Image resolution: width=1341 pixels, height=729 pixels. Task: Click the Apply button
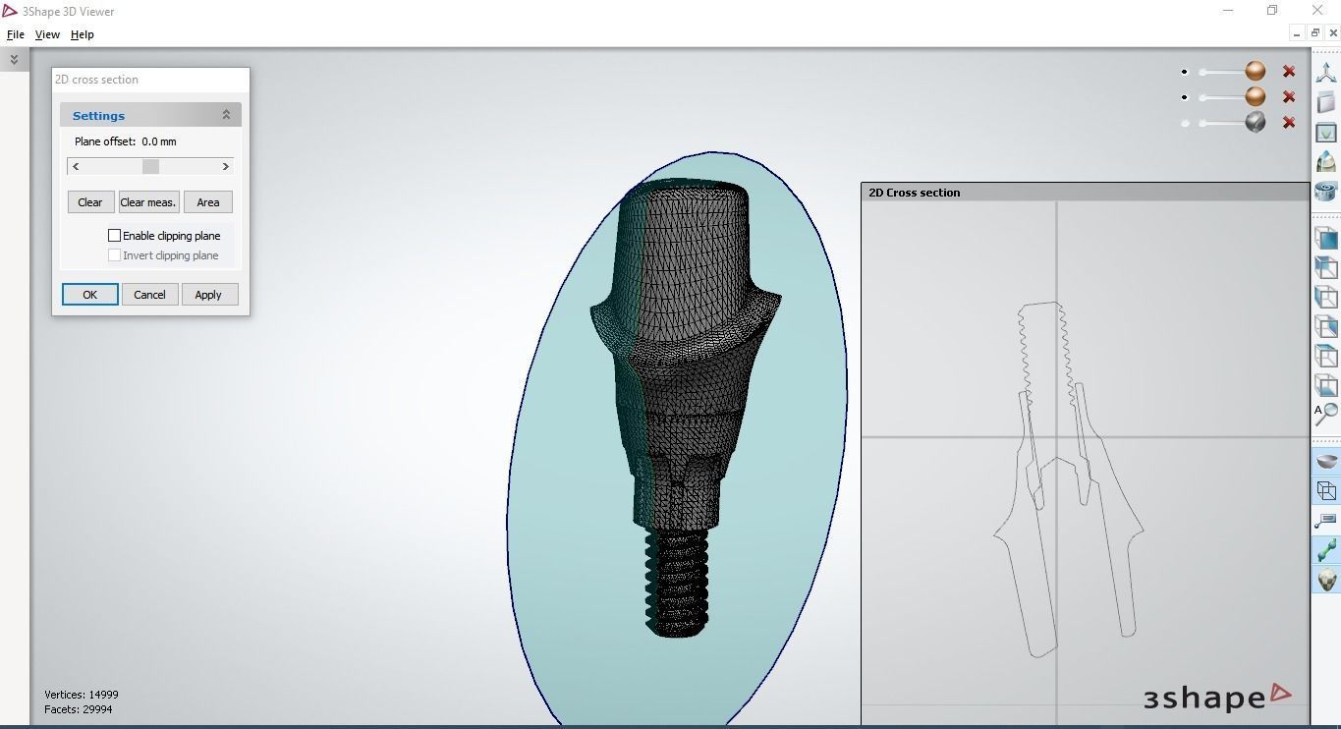coord(208,295)
